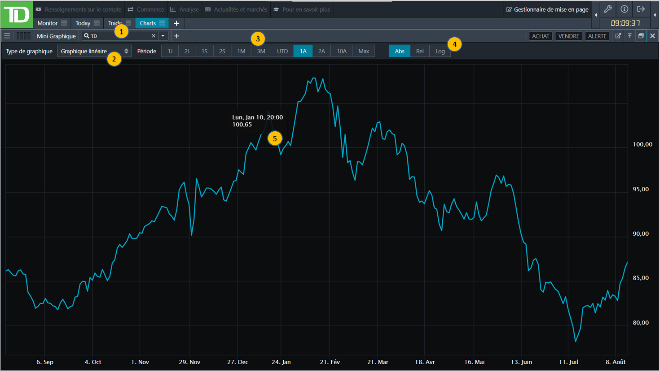This screenshot has width=660, height=371.
Task: Select the 3M period
Action: pyautogui.click(x=261, y=51)
